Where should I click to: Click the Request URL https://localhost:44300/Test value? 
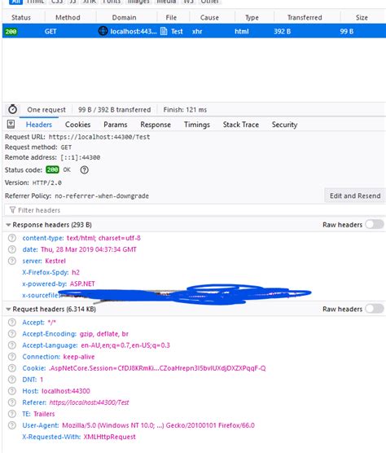tap(99, 137)
